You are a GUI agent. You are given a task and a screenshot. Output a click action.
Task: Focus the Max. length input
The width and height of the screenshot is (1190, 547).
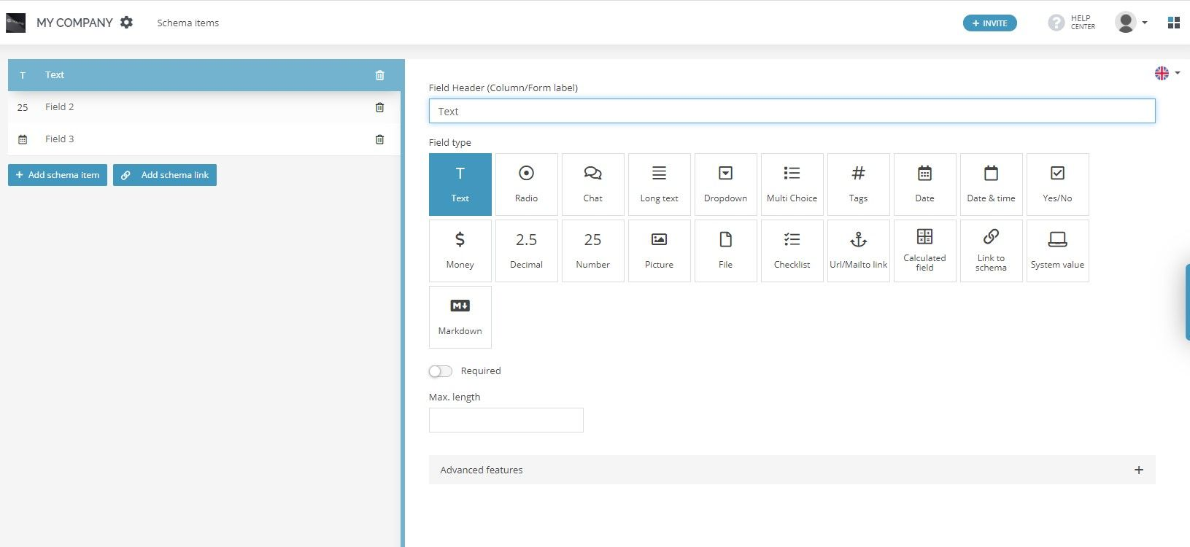point(506,420)
